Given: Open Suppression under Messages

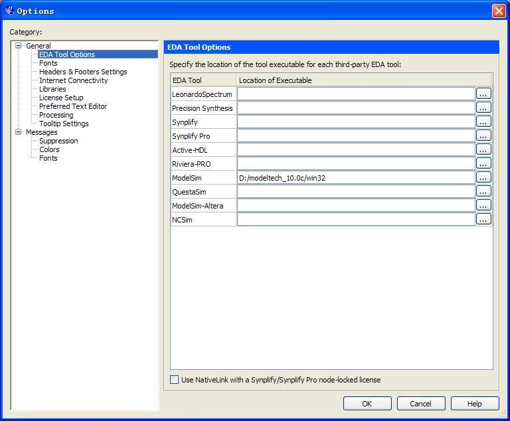Looking at the screenshot, I should 58,141.
